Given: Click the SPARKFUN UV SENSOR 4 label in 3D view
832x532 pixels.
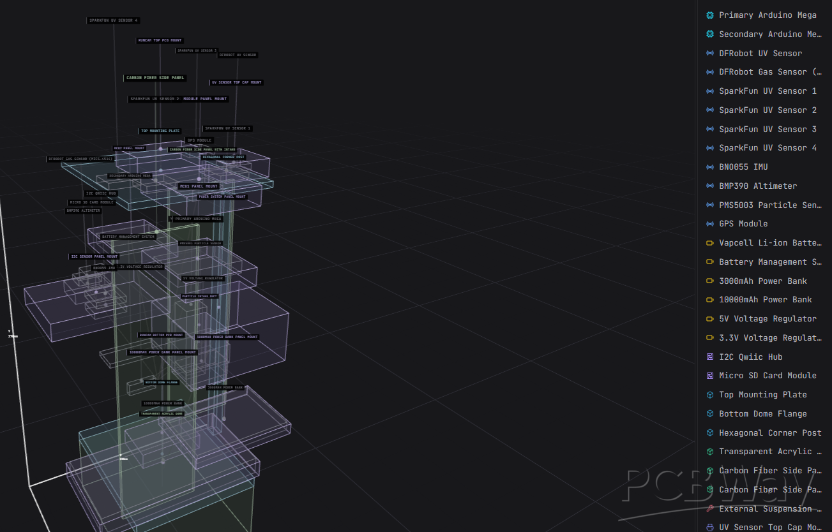Looking at the screenshot, I should click(113, 20).
